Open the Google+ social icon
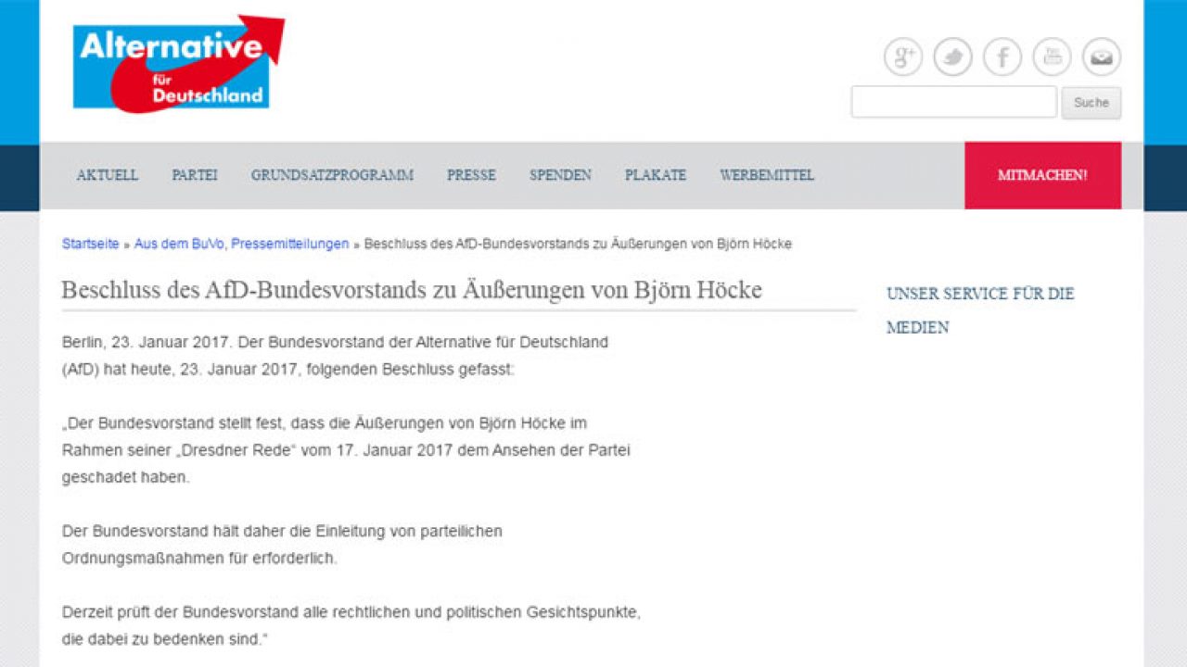Viewport: 1187px width, 667px height. point(902,57)
